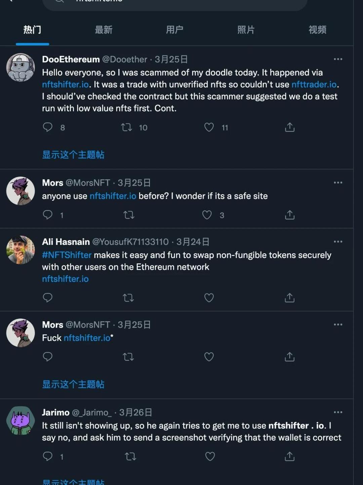The height and width of the screenshot is (485, 363).
Task: Click the #NFTShifter hashtag
Action: (x=67, y=255)
